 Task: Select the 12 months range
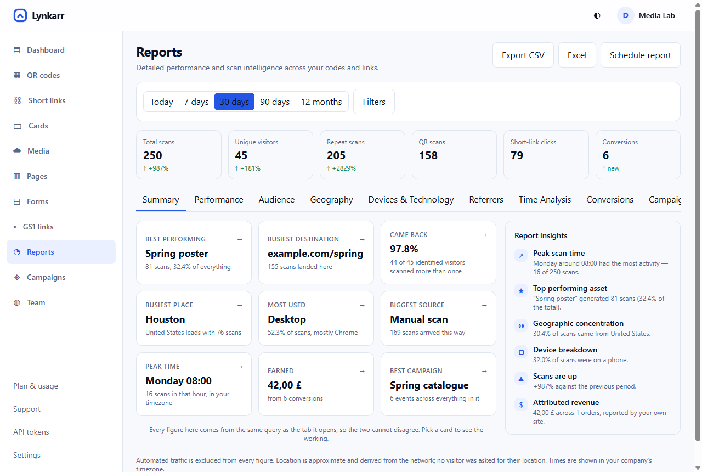pyautogui.click(x=321, y=102)
